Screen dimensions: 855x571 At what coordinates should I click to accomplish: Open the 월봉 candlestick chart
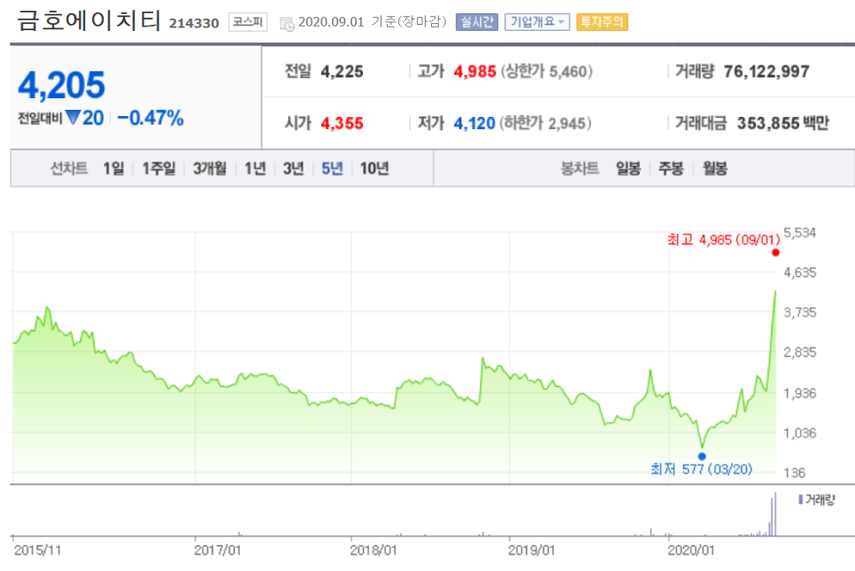point(715,168)
